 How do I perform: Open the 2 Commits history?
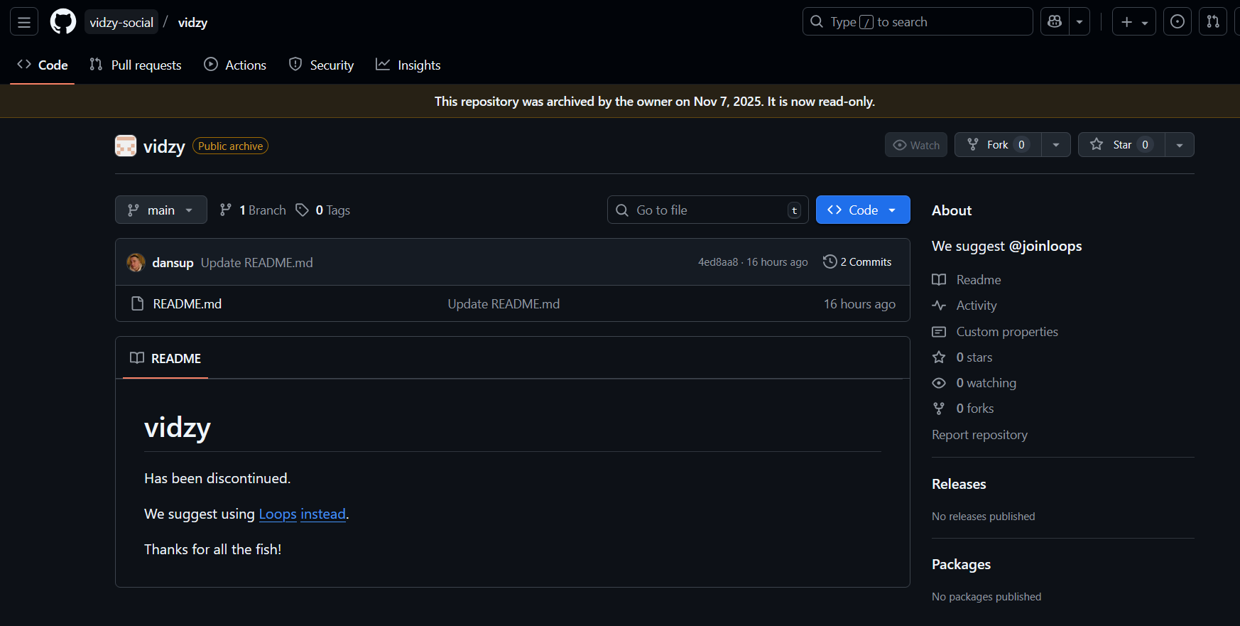tap(857, 262)
